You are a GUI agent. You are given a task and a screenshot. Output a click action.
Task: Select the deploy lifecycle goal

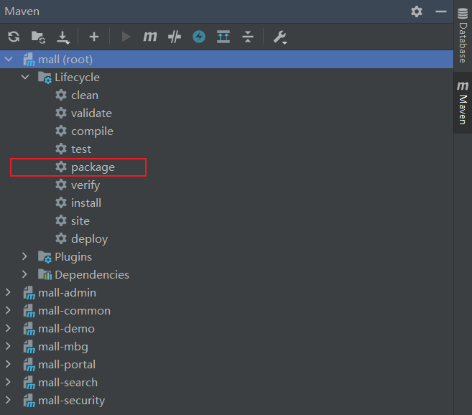coord(89,239)
